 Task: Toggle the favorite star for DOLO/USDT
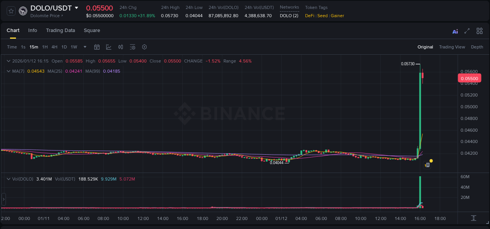[x=11, y=11]
